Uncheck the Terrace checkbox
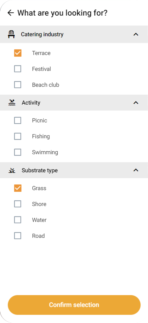Screen dimensions: 148x323 (x=18, y=53)
